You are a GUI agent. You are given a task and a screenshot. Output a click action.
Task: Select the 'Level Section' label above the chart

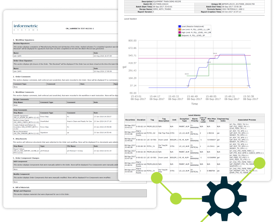pyautogui.click(x=131, y=19)
